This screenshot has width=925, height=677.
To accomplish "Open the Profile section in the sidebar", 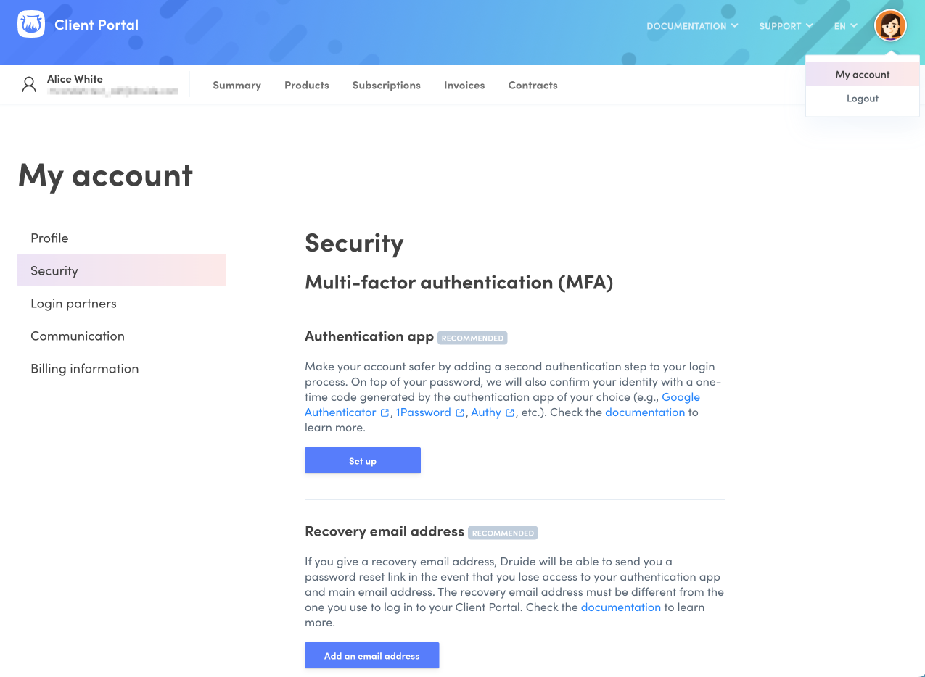I will point(49,238).
